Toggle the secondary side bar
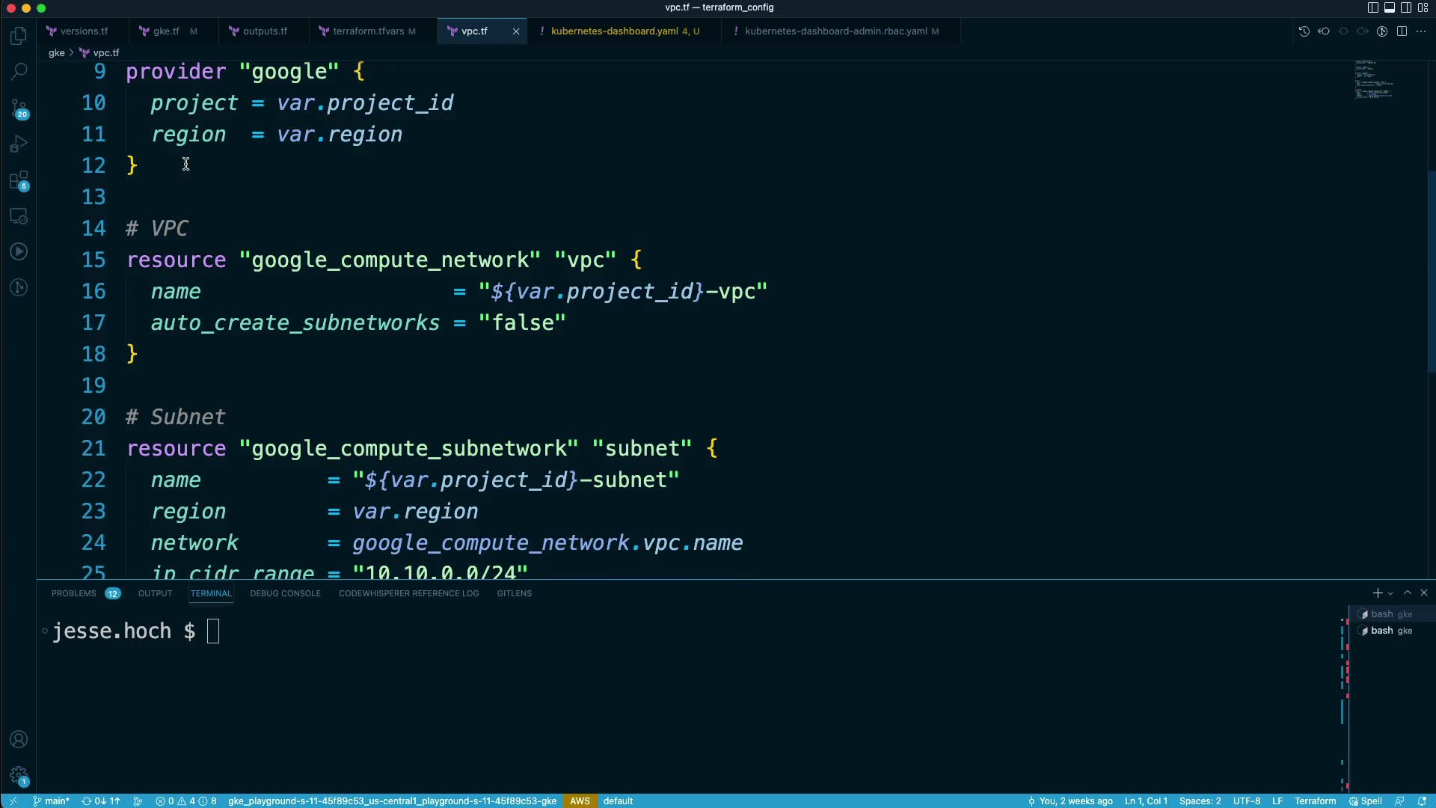The height and width of the screenshot is (808, 1436). pos(1406,7)
